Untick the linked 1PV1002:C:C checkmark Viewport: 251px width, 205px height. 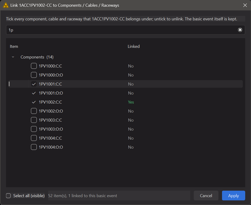(x=34, y=102)
